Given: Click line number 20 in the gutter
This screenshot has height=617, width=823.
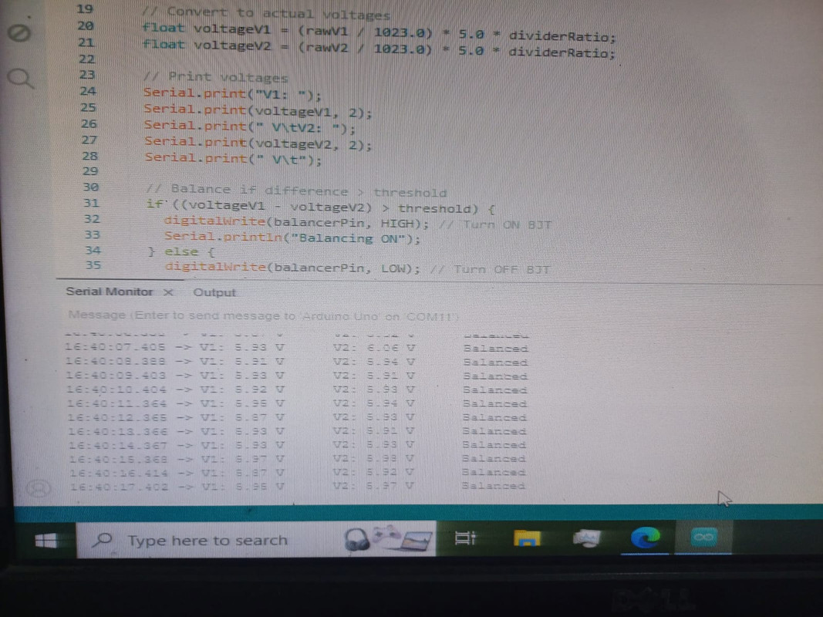Looking at the screenshot, I should tap(86, 25).
